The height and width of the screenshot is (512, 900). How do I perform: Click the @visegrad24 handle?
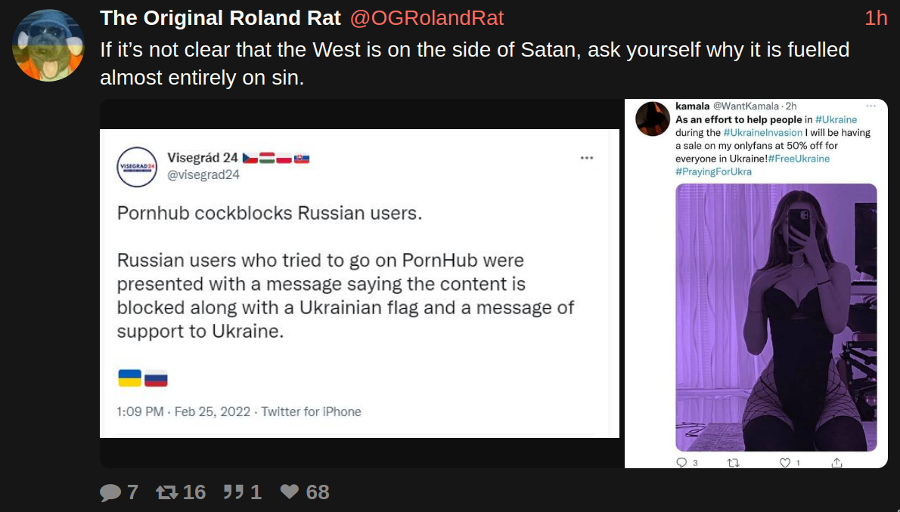pos(203,175)
